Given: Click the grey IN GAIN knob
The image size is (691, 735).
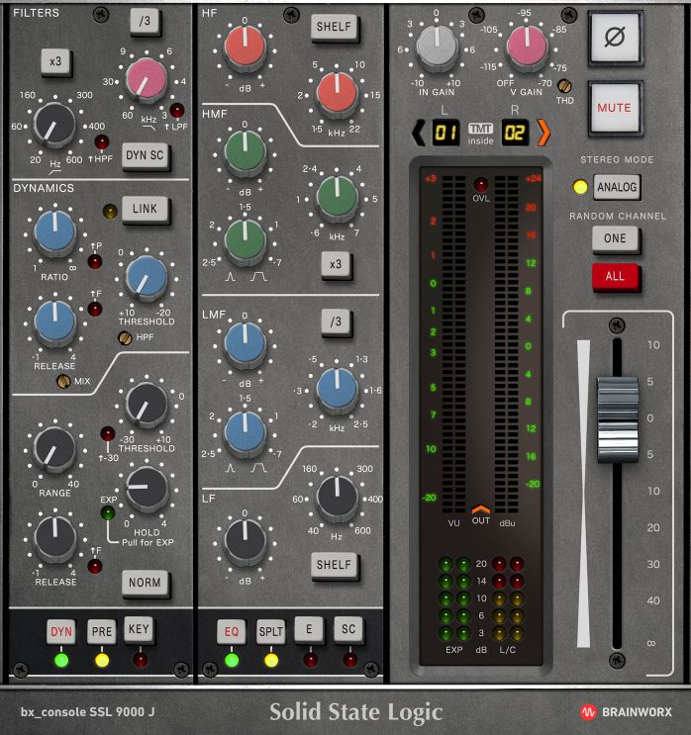Looking at the screenshot, I should pyautogui.click(x=437, y=46).
